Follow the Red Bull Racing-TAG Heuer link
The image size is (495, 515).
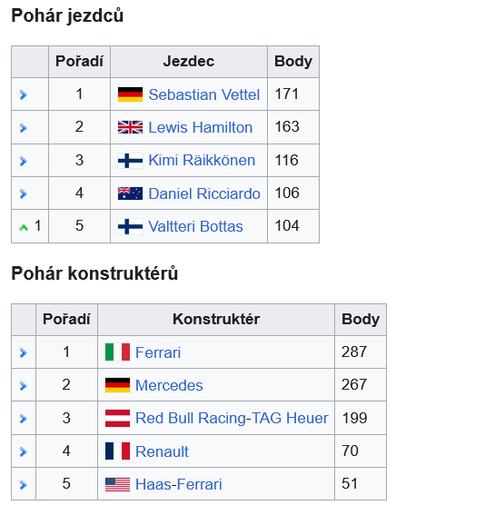(232, 418)
